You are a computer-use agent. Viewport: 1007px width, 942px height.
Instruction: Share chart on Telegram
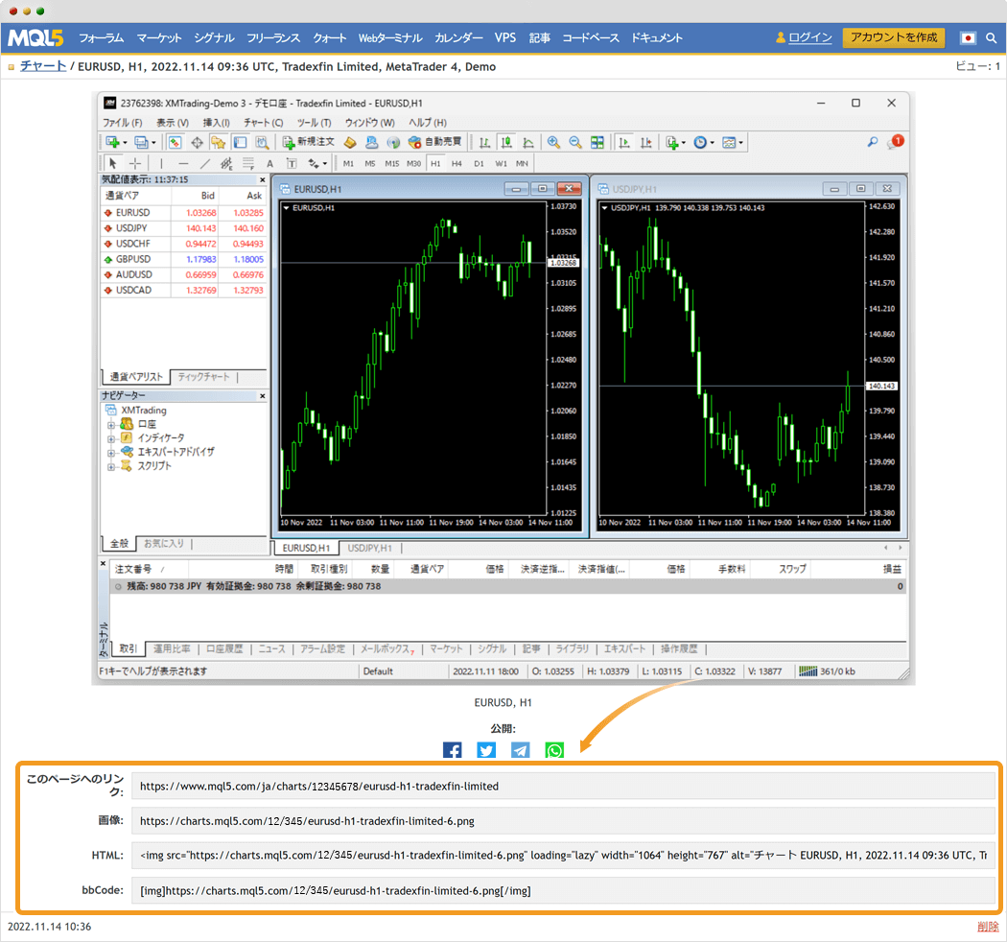520,750
